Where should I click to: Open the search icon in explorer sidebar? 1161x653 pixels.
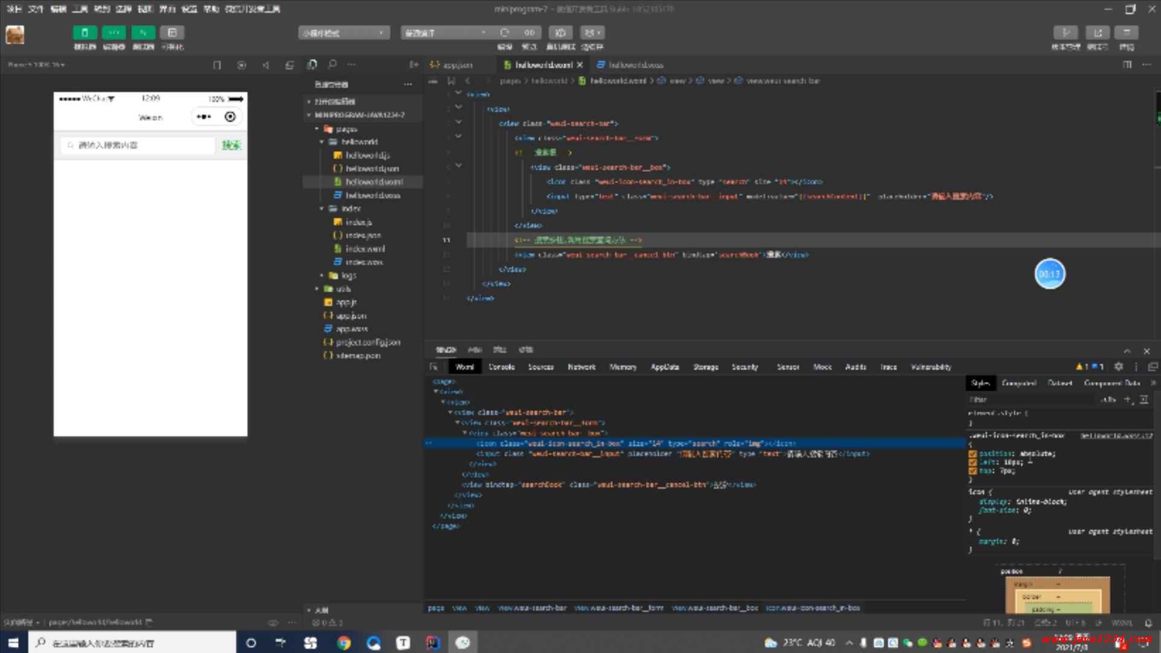332,64
